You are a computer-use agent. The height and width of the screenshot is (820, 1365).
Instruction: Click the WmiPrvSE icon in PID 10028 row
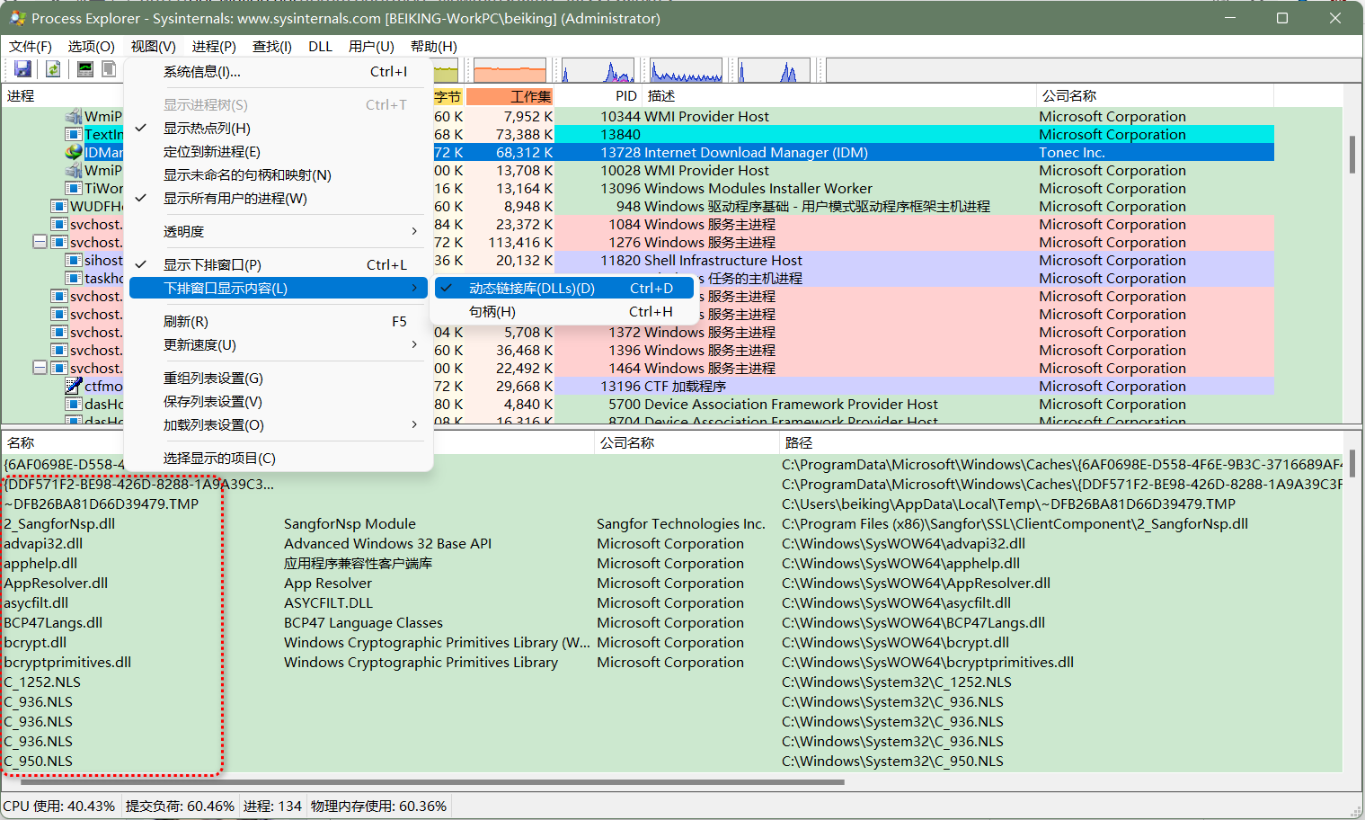tap(75, 171)
